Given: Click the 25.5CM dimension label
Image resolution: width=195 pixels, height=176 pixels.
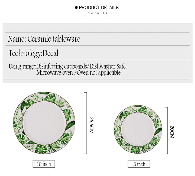Looking at the screenshot, I should [92, 125].
